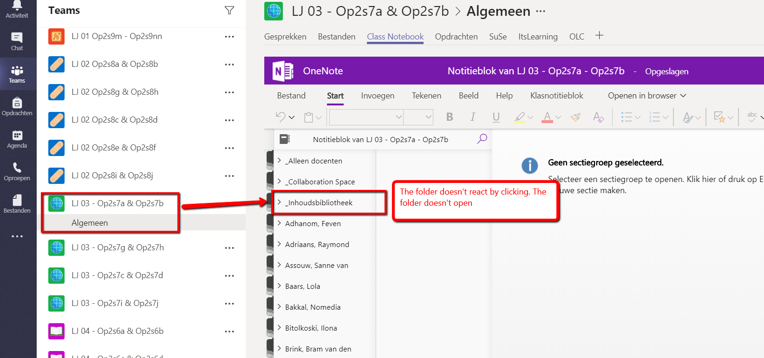Click the LJ 03 - Op2s7a & Op2s7b breadcrumb
Screen dimensions: 764x358
tap(370, 11)
